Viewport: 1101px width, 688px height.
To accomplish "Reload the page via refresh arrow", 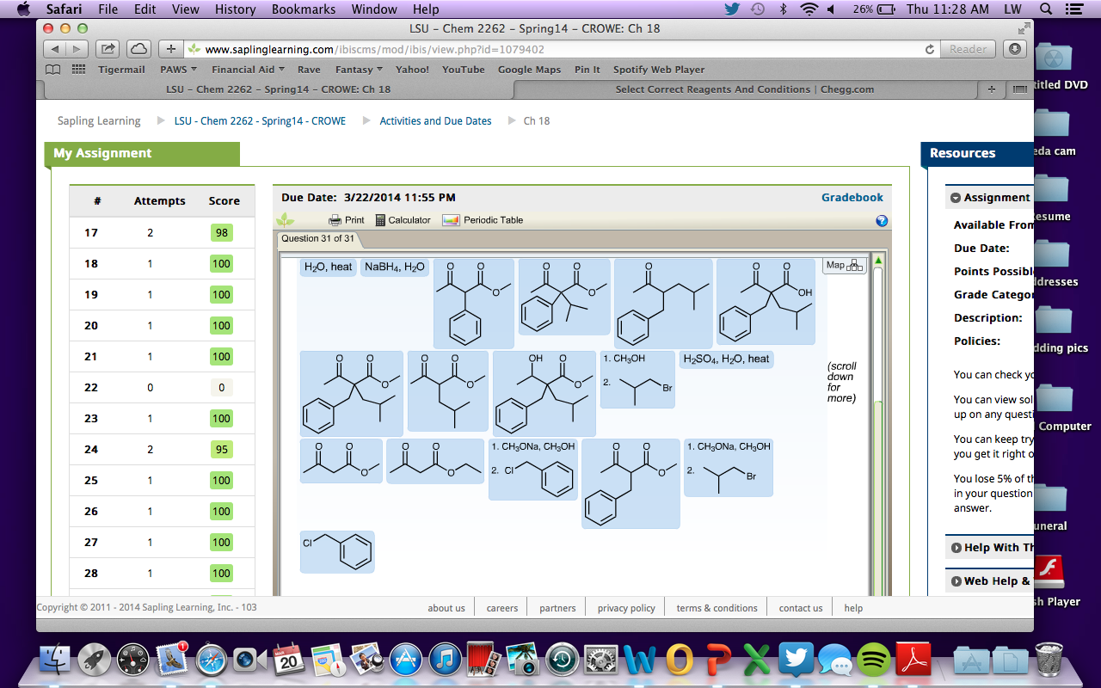I will coord(929,50).
